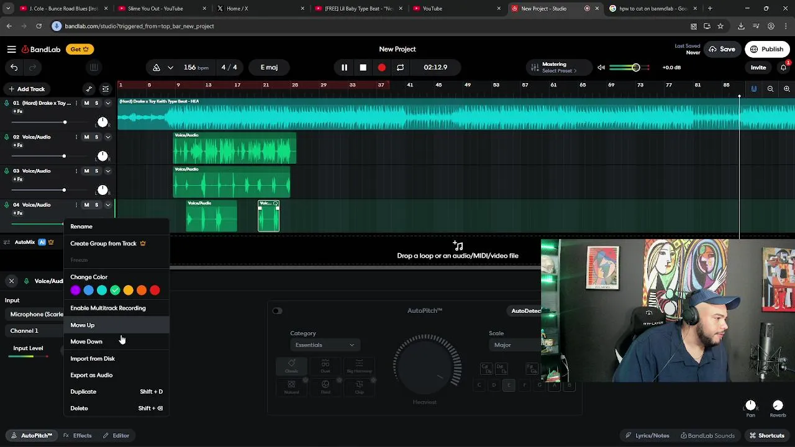
Task: Open notifications bell
Action: [783, 67]
